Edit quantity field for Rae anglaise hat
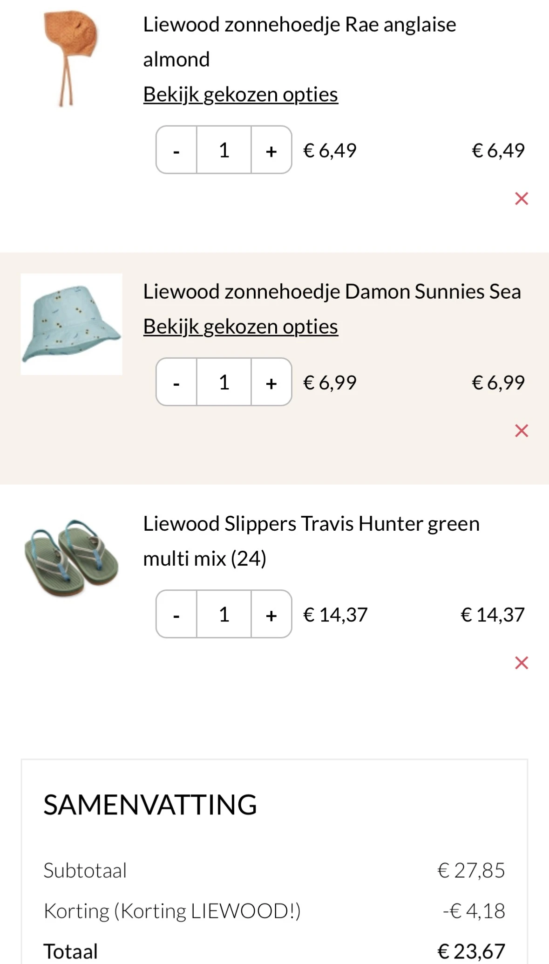 click(224, 150)
